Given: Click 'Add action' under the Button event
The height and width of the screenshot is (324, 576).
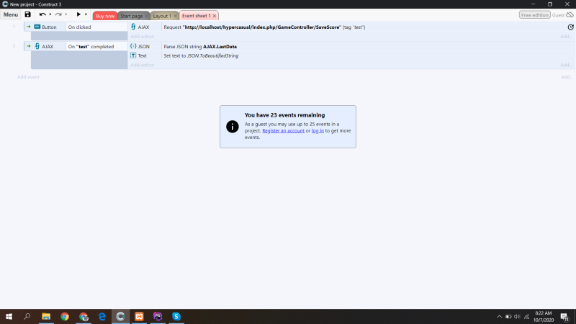Looking at the screenshot, I should click(x=142, y=37).
